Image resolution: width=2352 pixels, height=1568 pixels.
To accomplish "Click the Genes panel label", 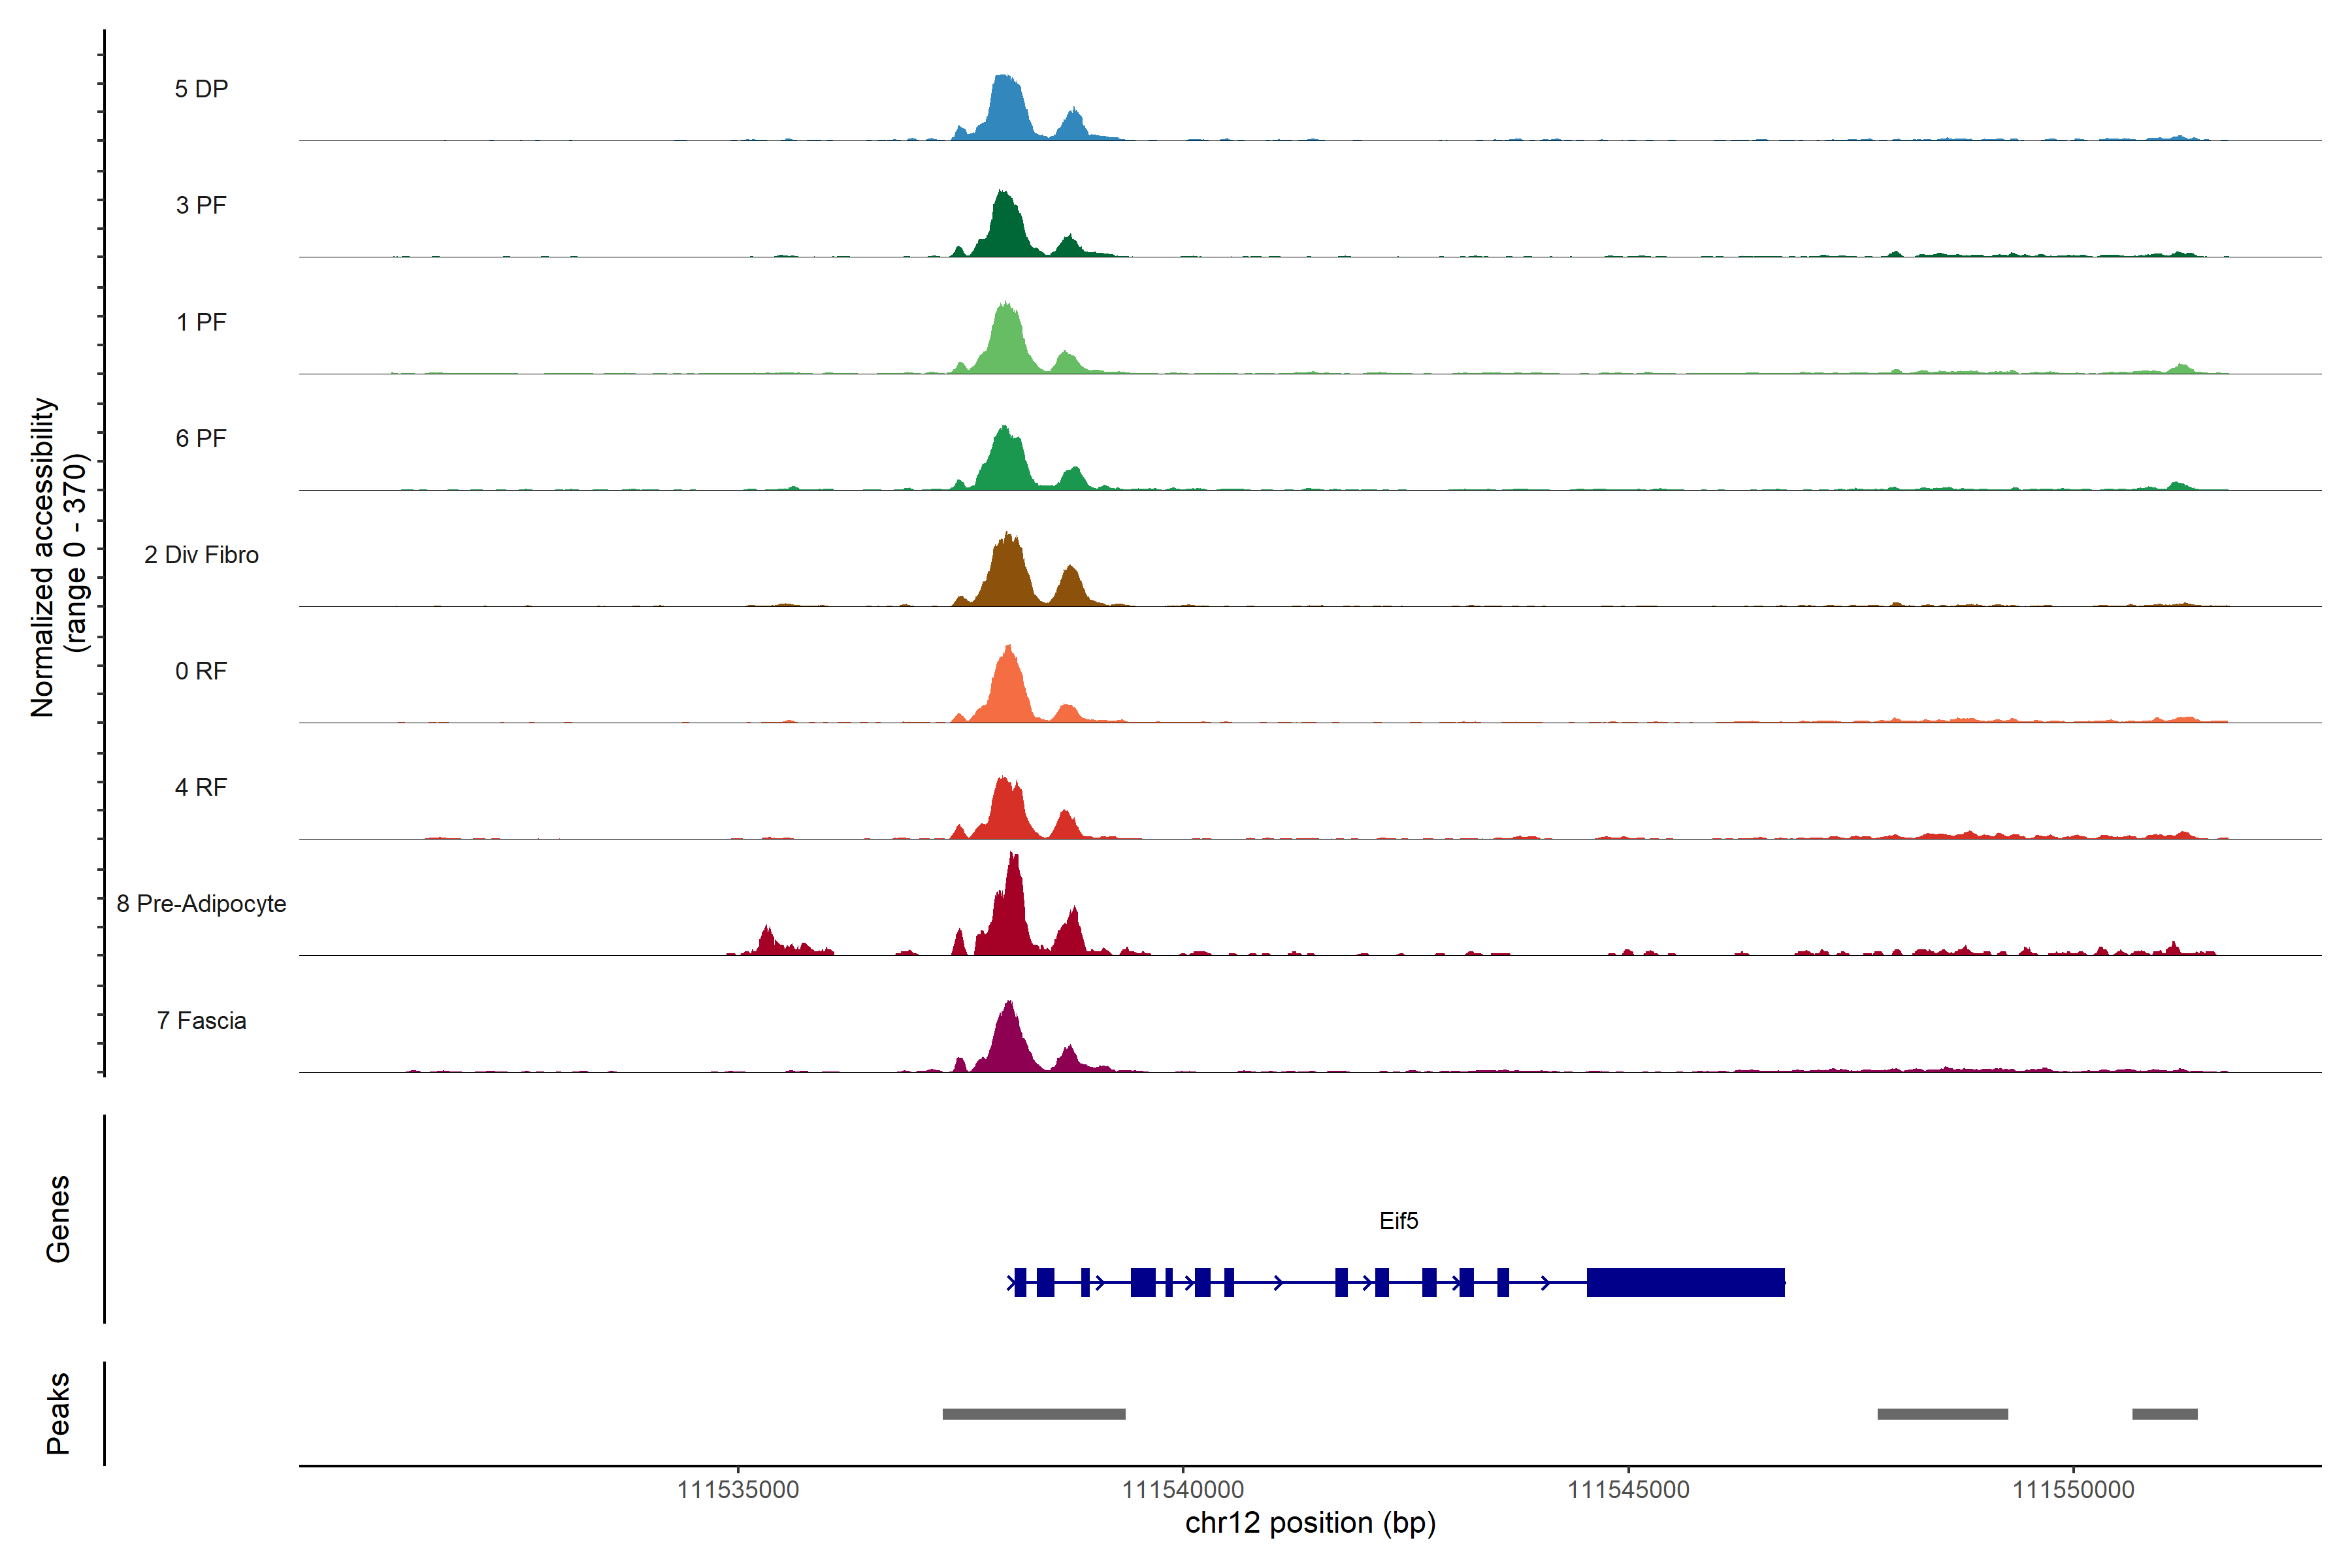I will tap(58, 1219).
